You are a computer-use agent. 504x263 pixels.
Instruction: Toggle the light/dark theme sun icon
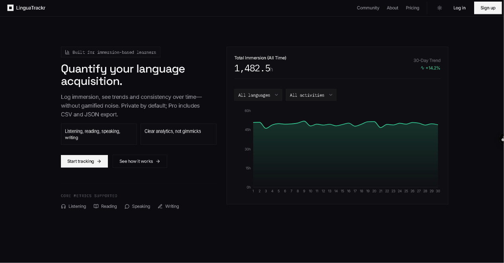tap(440, 8)
